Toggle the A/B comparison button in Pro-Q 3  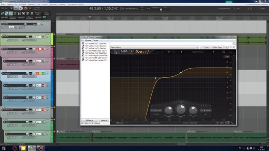(169, 52)
